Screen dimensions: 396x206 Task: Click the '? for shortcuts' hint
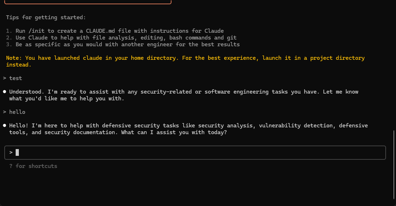point(33,166)
